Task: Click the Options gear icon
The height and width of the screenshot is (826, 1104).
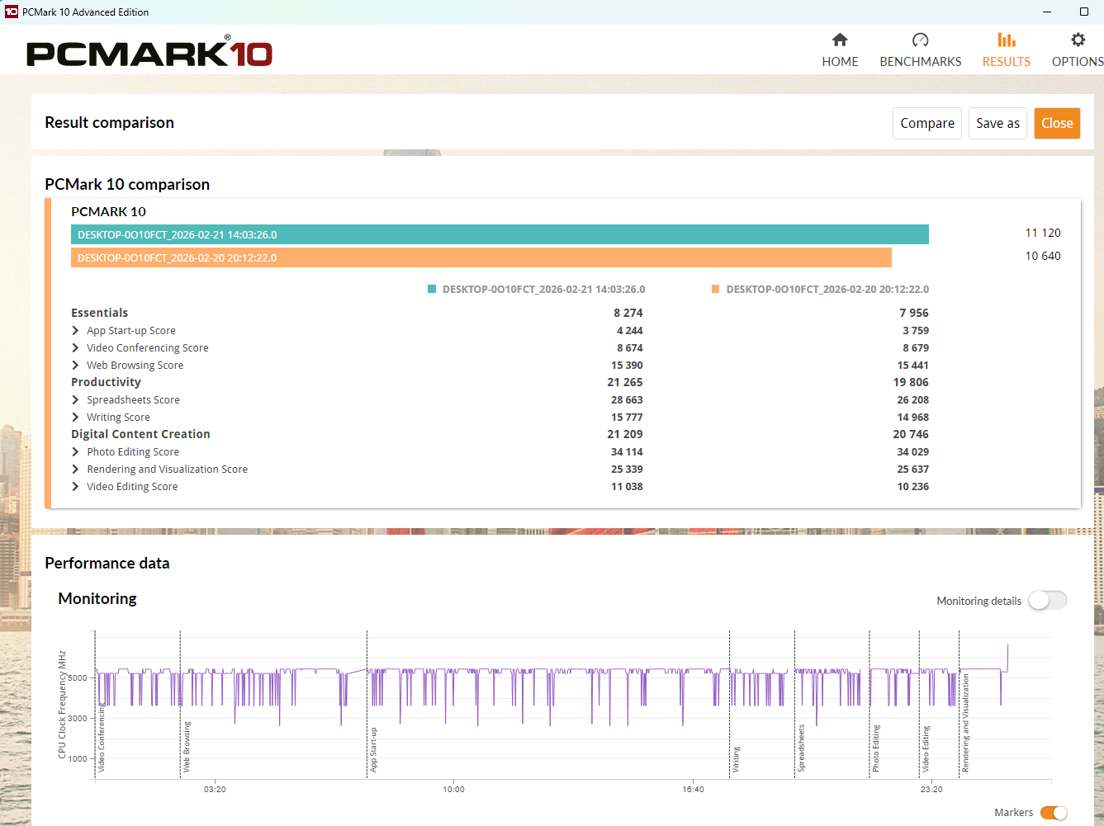Action: click(x=1078, y=40)
